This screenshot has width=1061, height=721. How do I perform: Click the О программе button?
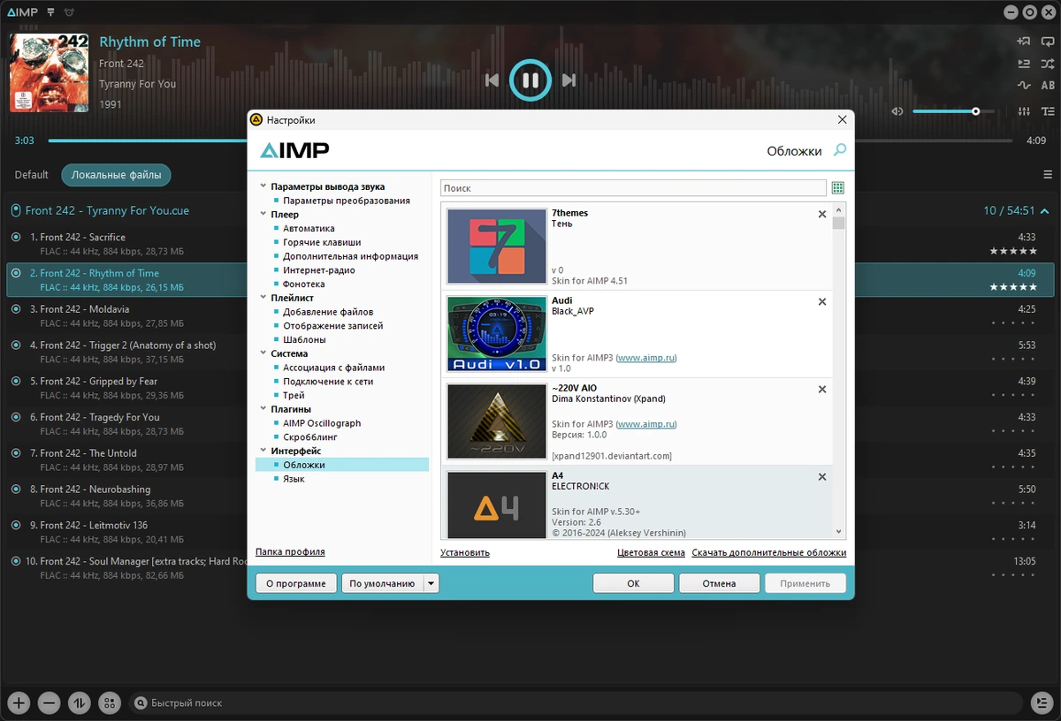pyautogui.click(x=297, y=583)
